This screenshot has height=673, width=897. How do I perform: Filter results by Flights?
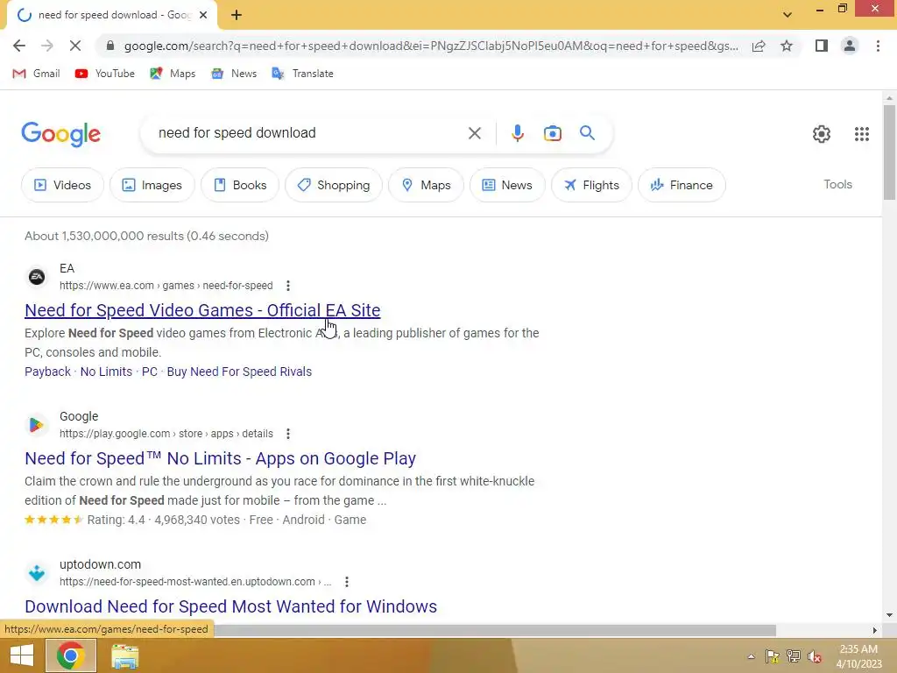tap(591, 185)
